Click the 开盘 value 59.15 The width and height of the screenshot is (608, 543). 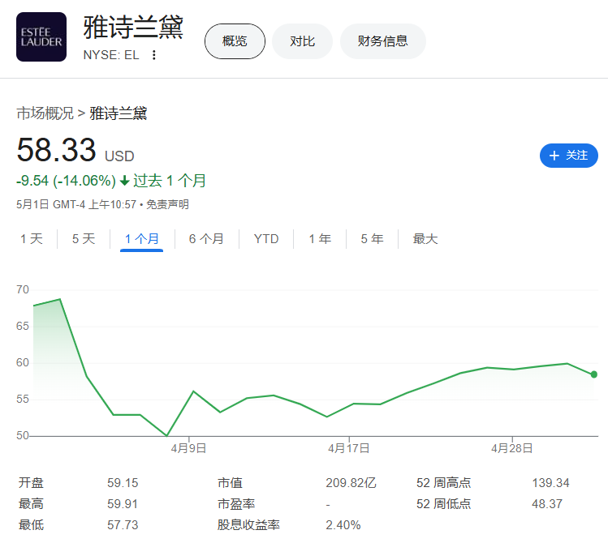[x=123, y=483]
